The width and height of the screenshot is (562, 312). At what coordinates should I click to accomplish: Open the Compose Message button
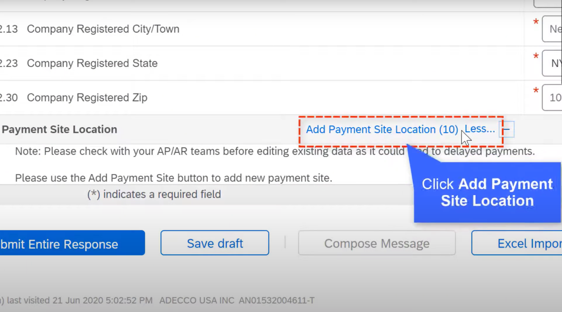[377, 243]
